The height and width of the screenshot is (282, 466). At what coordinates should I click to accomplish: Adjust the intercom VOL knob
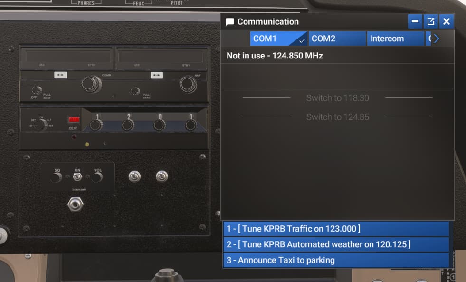[97, 177]
